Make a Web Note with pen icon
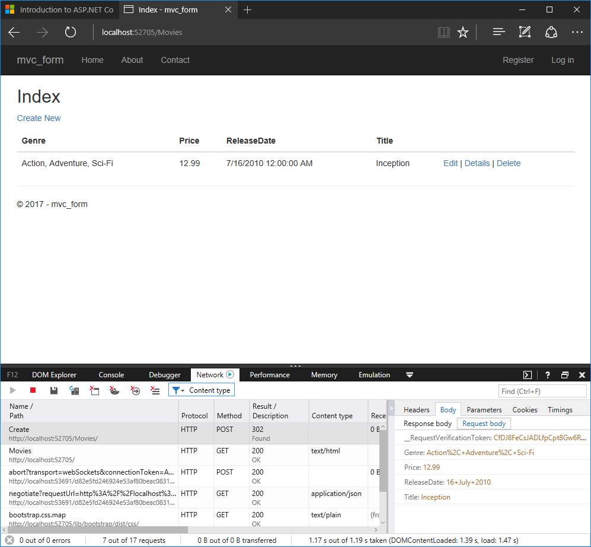 tap(525, 33)
